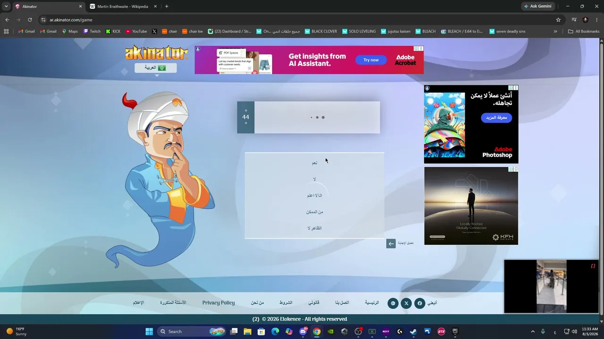Open the weather widget showing 110°F Sunny
Screen dimensions: 604x339
click(17, 331)
